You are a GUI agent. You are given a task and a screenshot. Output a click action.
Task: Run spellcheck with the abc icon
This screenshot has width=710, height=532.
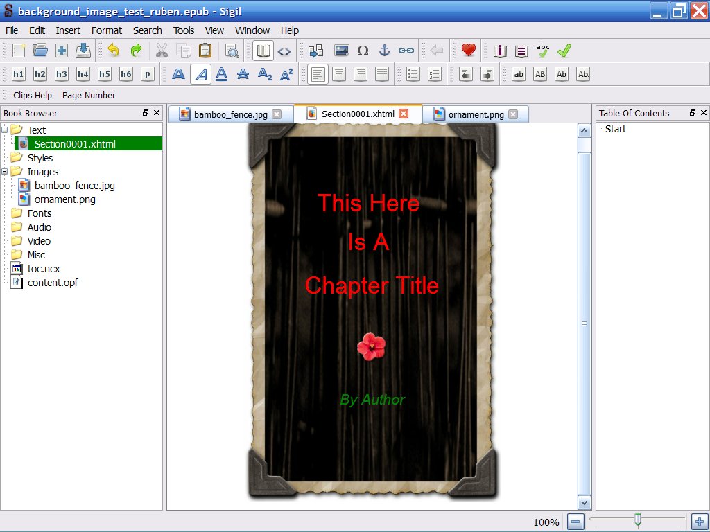(x=542, y=51)
